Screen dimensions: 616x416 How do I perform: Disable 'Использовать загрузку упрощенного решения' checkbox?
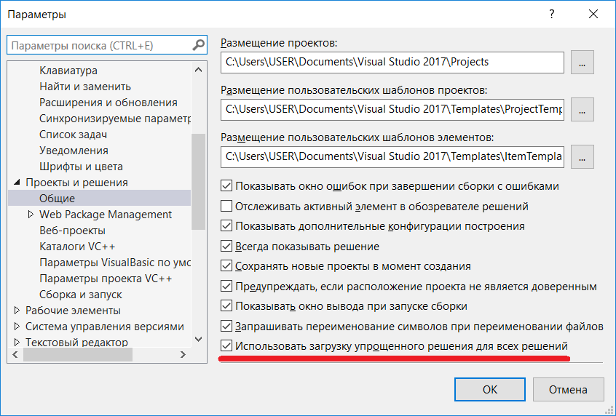(226, 346)
